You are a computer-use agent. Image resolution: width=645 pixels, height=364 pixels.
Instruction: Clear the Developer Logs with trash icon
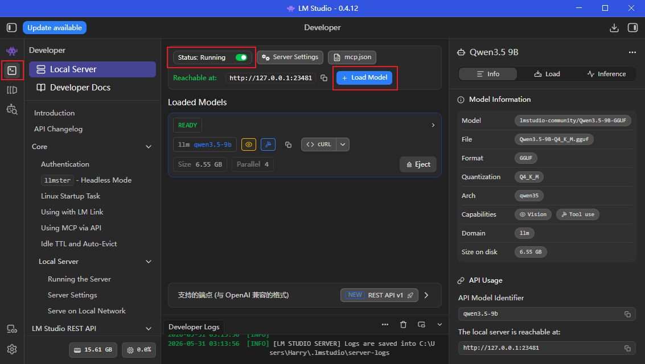pyautogui.click(x=403, y=325)
